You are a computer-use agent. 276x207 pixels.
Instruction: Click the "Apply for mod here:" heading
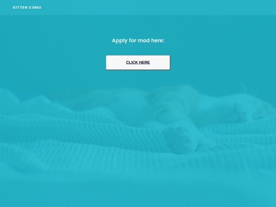coord(138,40)
